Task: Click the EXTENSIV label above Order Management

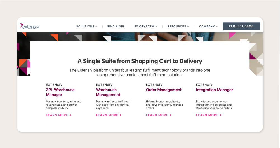Action: pos(154,85)
